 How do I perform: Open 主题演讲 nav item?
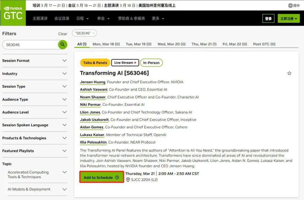(40, 18)
